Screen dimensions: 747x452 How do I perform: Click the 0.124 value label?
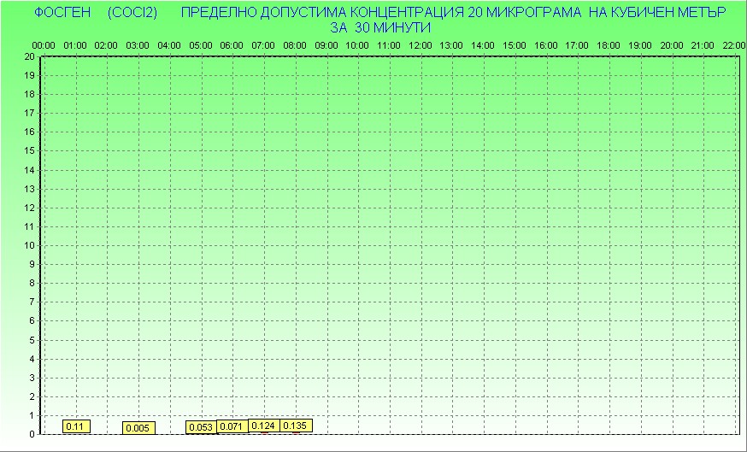(x=263, y=426)
